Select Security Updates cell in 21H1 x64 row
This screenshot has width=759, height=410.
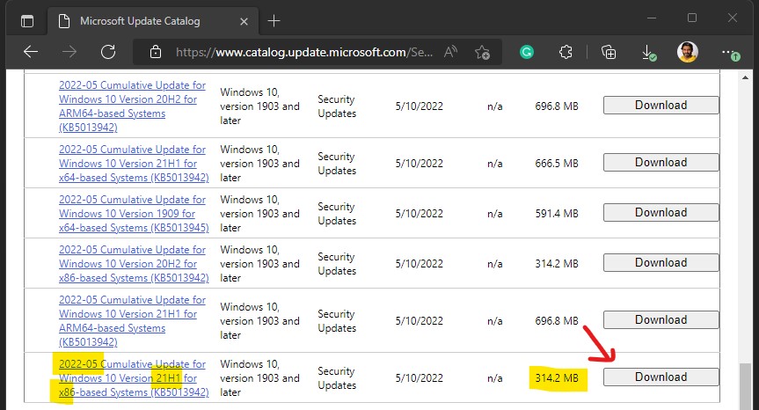[337, 164]
